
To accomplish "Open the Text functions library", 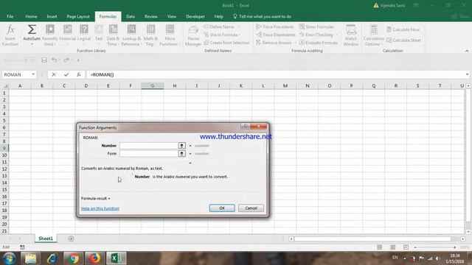I will pyautogui.click(x=99, y=35).
